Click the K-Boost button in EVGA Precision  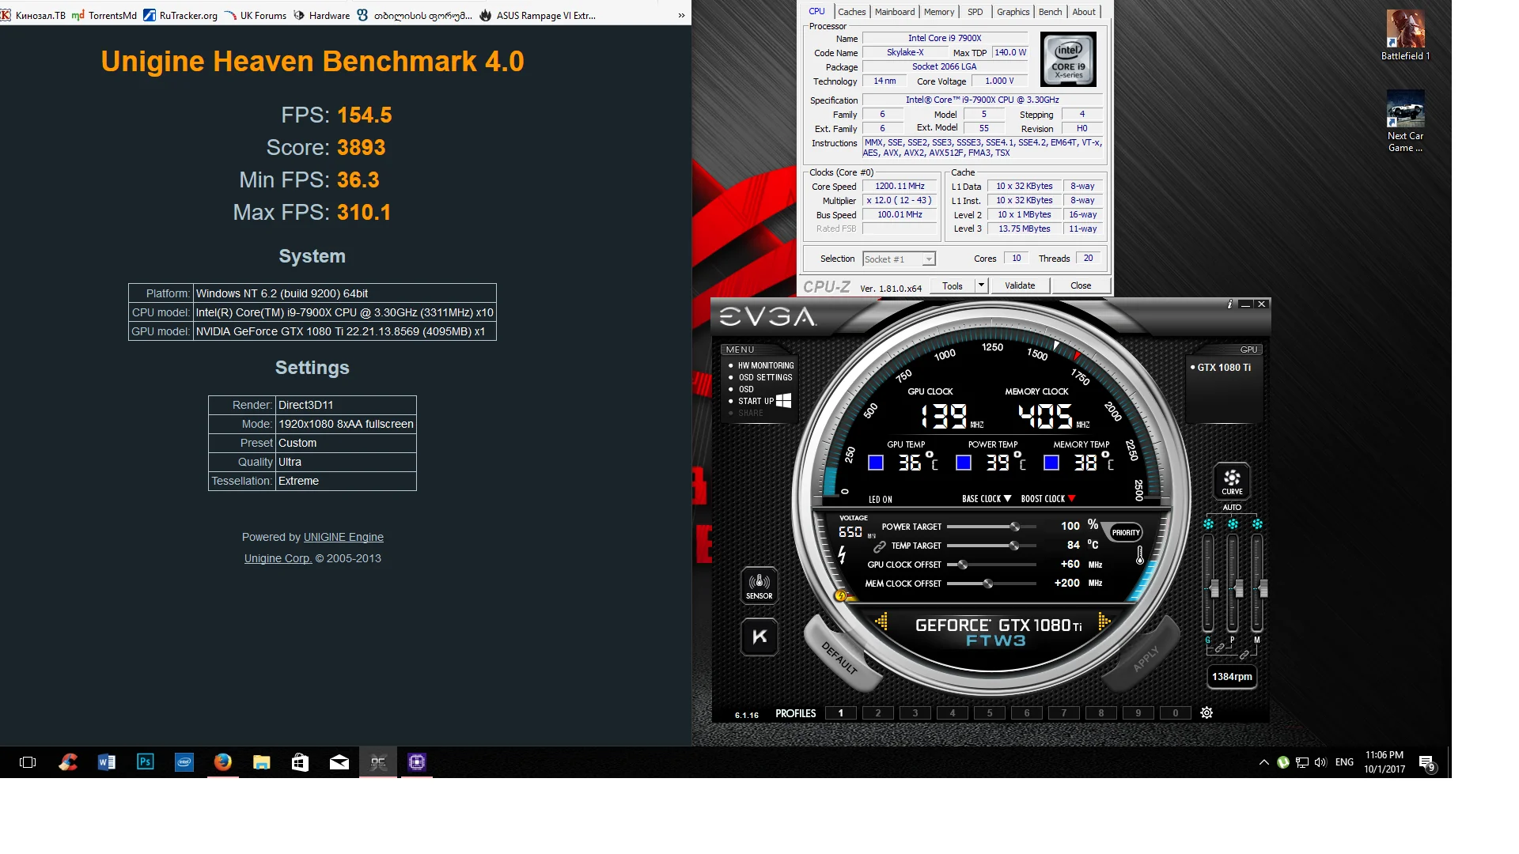coord(759,637)
